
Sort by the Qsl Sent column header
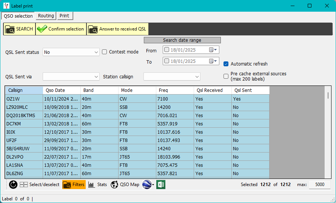[x=250, y=90]
